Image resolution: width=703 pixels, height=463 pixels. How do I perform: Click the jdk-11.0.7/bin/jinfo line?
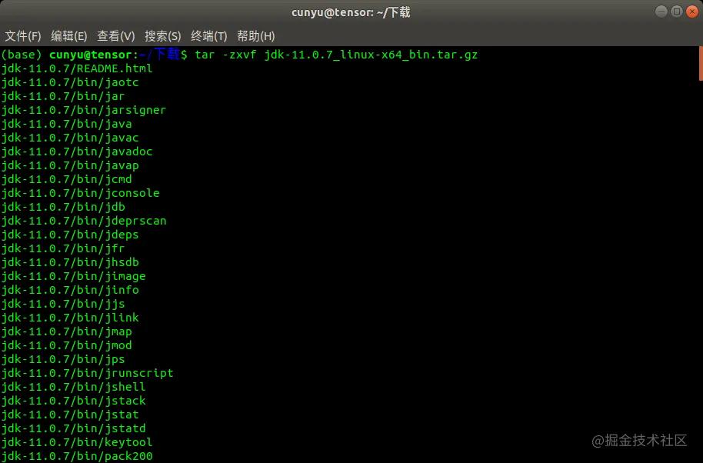[70, 290]
